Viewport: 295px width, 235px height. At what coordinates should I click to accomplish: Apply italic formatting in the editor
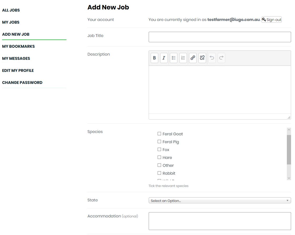click(164, 58)
